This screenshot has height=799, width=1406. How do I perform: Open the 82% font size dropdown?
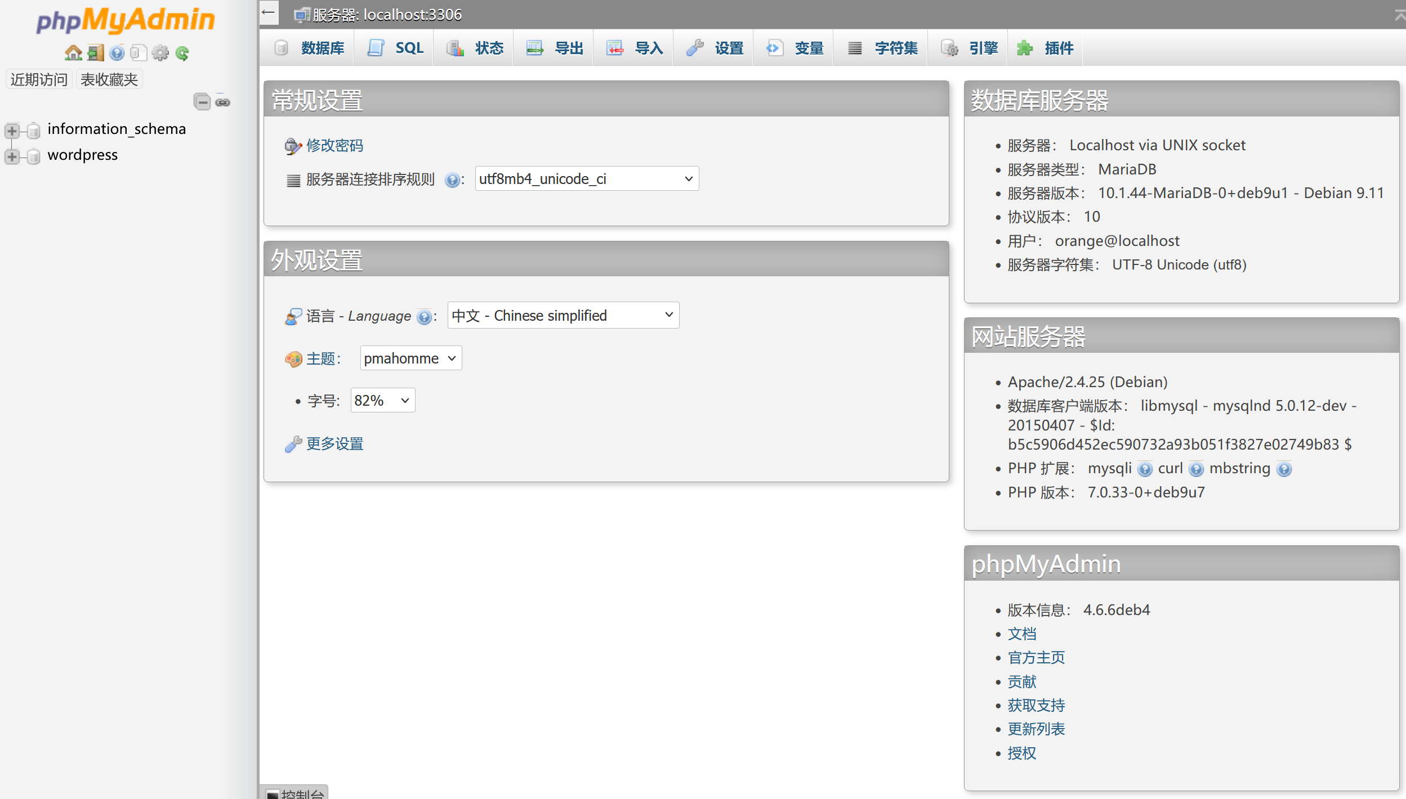click(x=383, y=401)
